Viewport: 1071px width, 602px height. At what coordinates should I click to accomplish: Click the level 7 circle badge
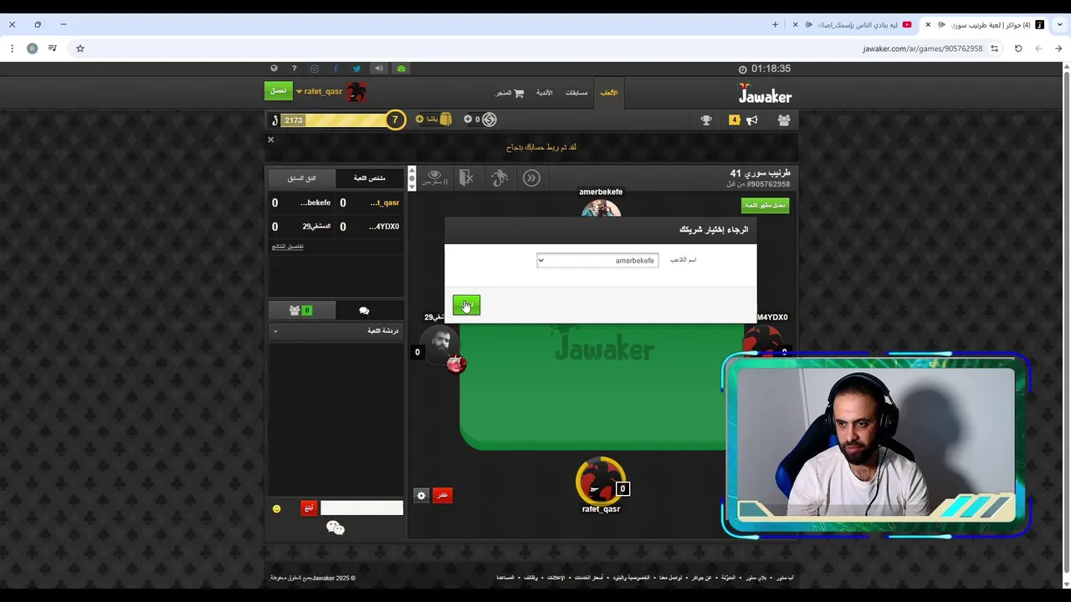click(x=395, y=120)
